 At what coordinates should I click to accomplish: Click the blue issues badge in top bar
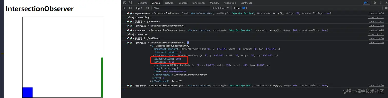pyautogui.click(x=366, y=3)
